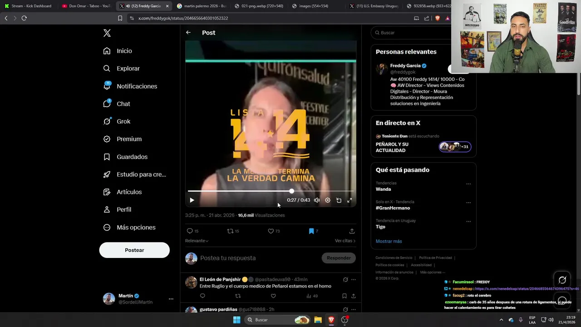Switch to Stream - Kick Dashboard tab
Viewport: 581px width, 327px height.
[x=28, y=6]
